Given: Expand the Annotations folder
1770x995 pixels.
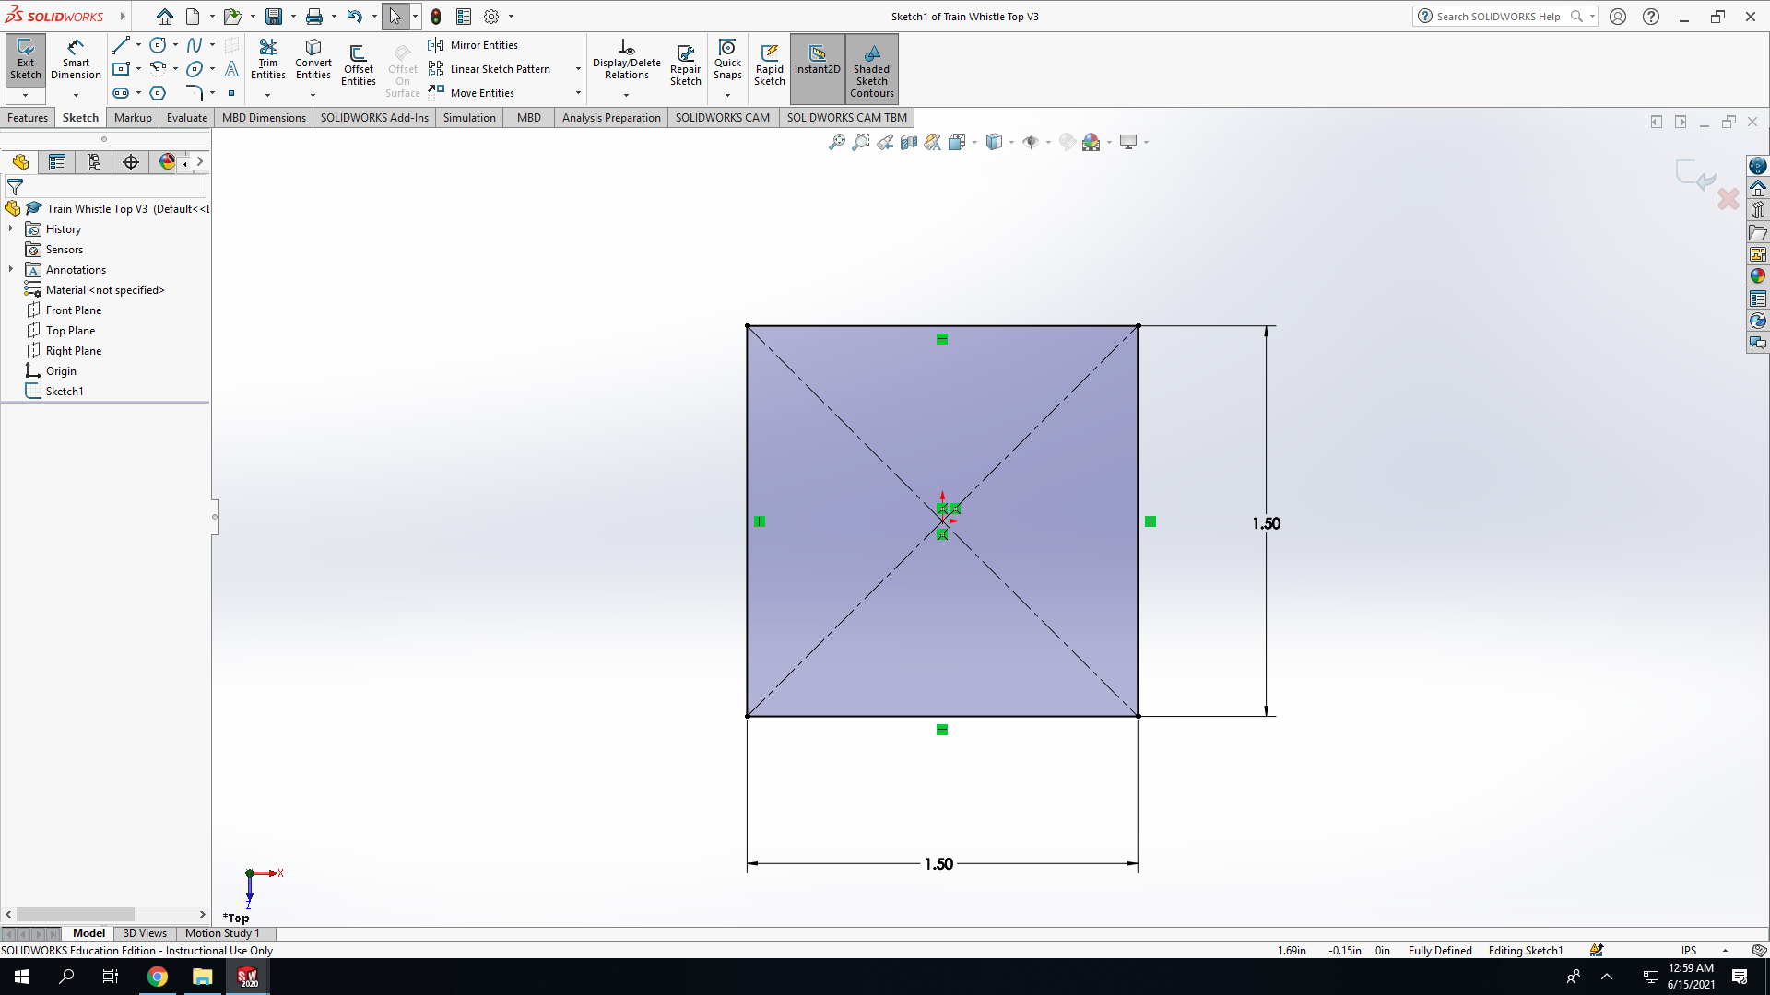Looking at the screenshot, I should click(11, 269).
